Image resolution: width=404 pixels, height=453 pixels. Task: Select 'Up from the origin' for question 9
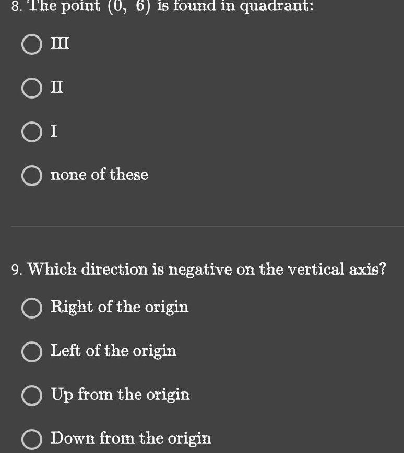click(x=32, y=396)
